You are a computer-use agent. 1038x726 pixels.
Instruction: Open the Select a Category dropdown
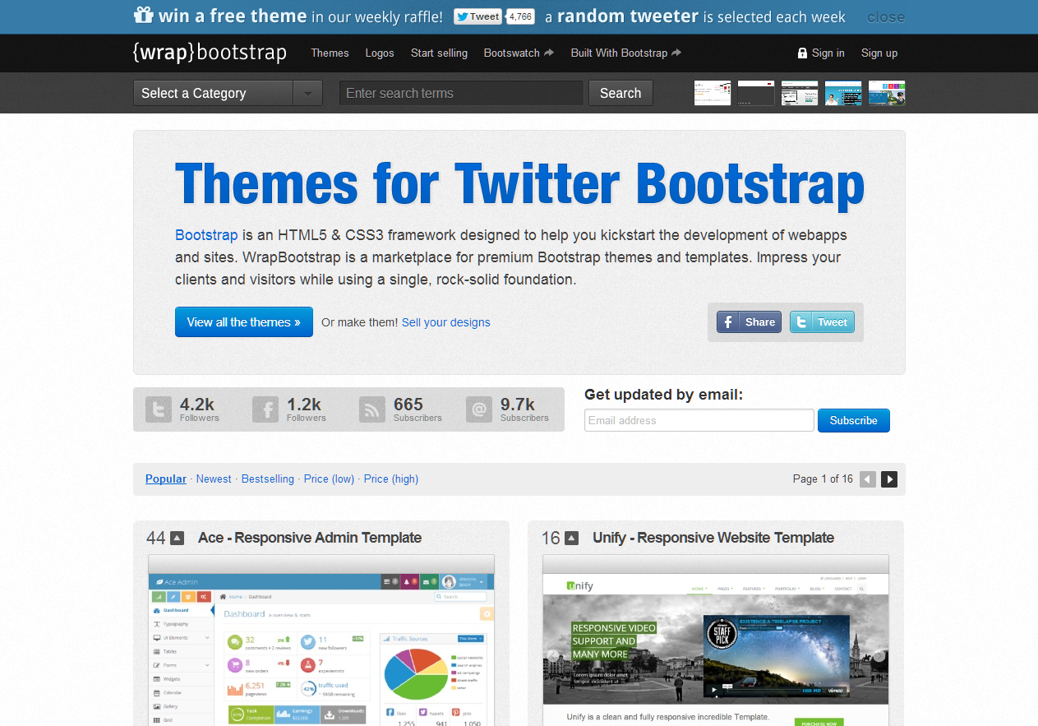tap(228, 93)
